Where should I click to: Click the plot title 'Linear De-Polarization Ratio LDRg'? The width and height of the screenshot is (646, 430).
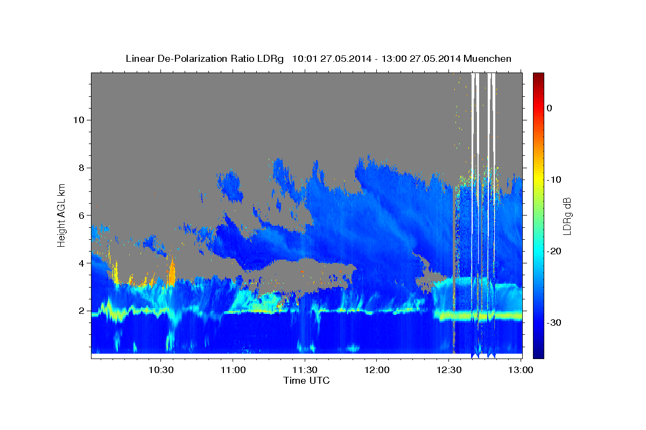pos(205,59)
